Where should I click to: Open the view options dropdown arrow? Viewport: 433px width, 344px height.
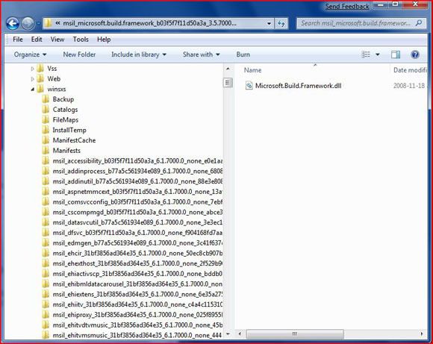click(x=378, y=54)
